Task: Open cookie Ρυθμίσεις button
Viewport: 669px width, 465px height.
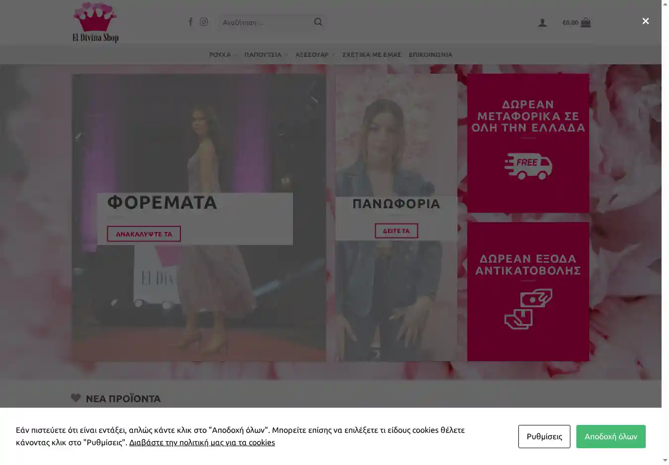Action: tap(544, 436)
